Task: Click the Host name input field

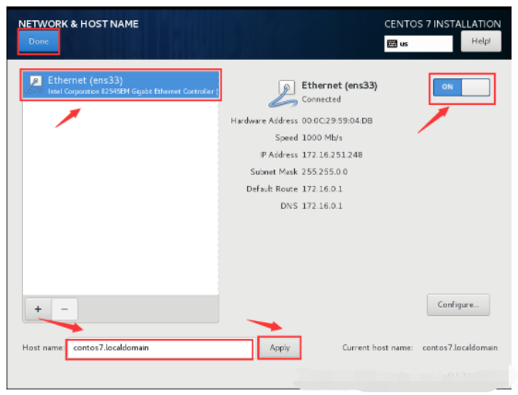Action: point(159,349)
